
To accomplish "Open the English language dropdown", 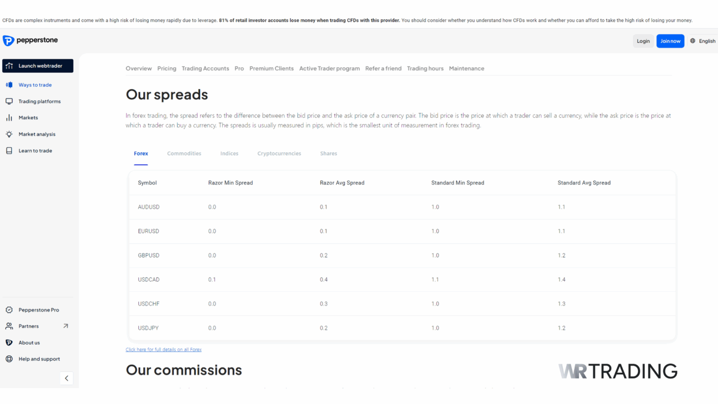I will point(702,41).
